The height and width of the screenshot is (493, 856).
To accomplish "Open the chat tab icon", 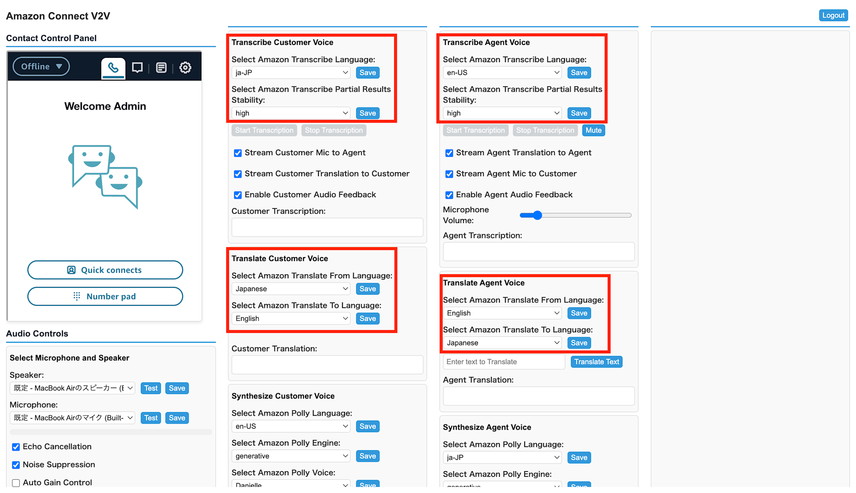I will [x=137, y=68].
